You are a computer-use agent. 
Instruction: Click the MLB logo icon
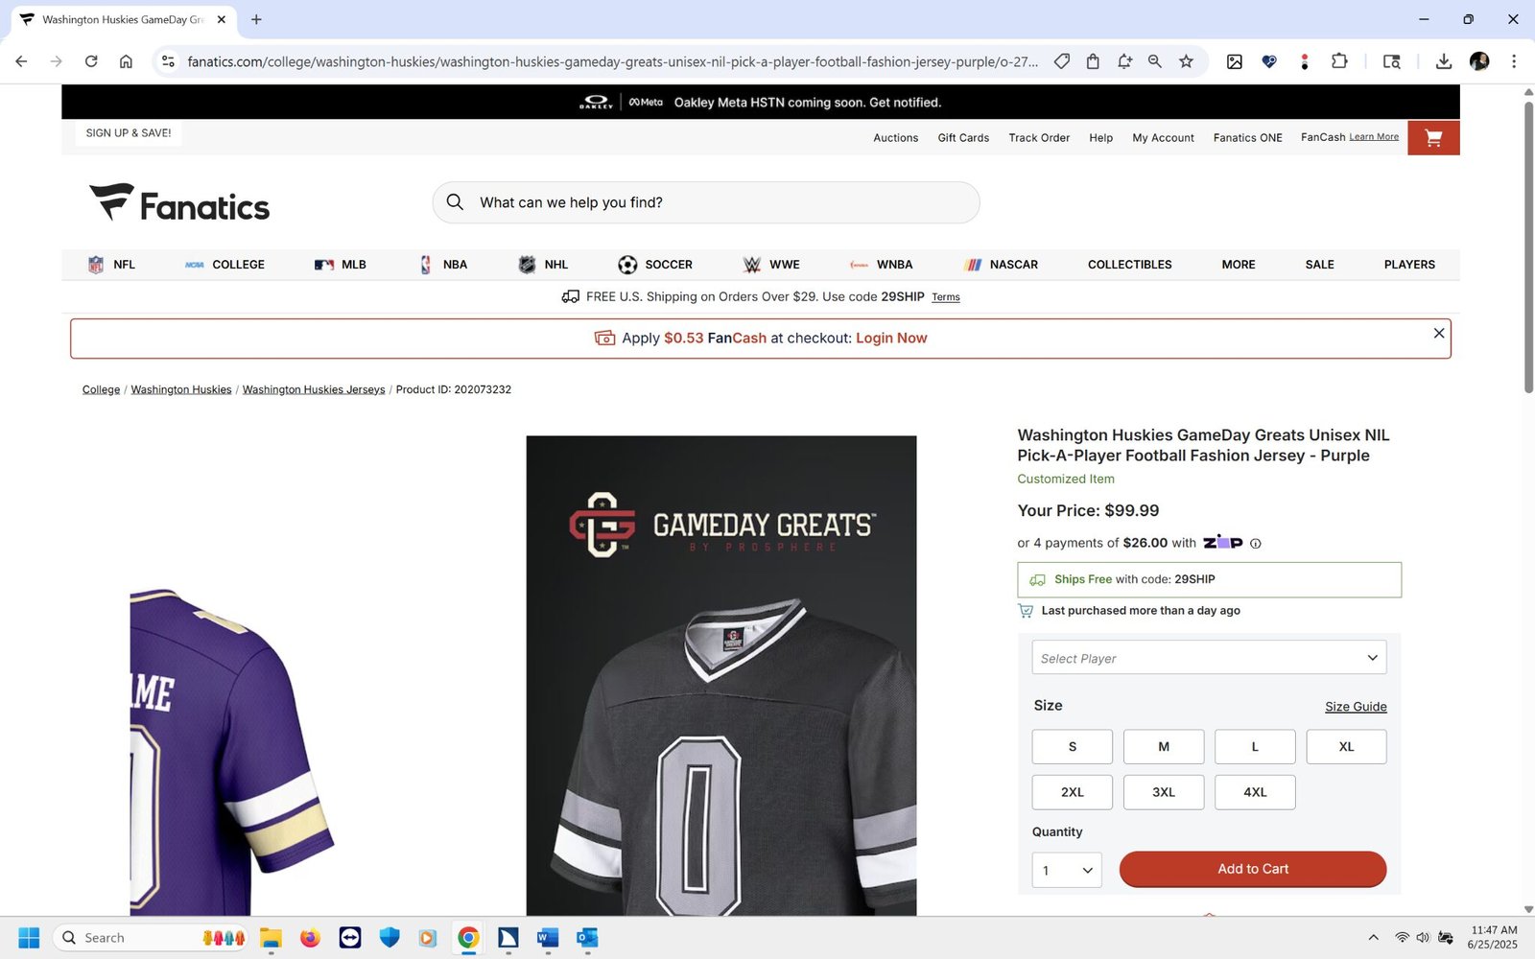pos(324,265)
